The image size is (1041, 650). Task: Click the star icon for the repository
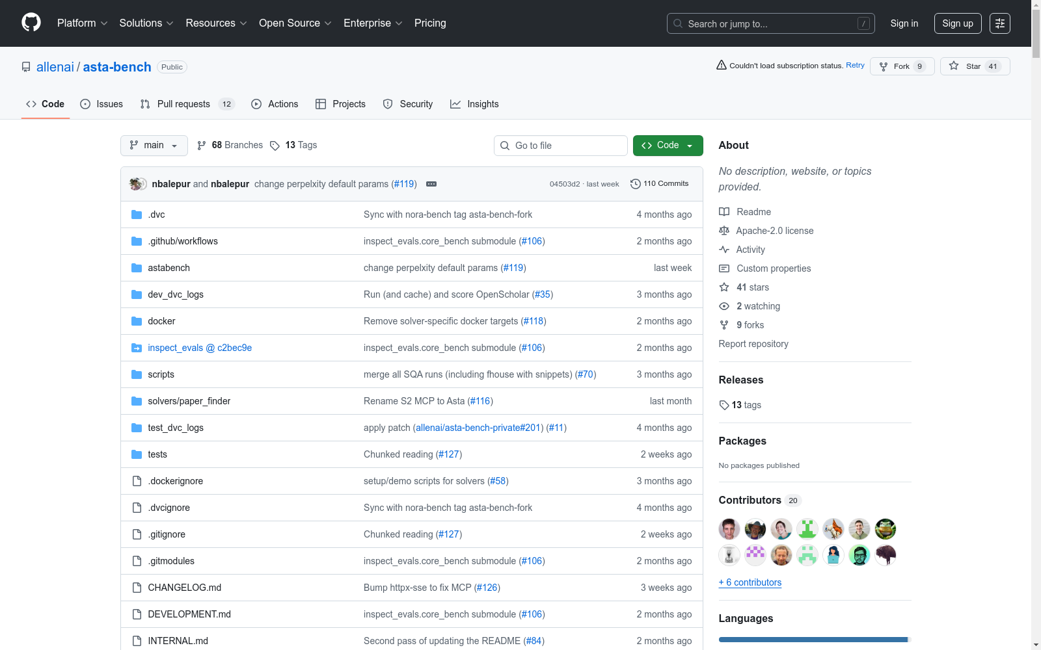pos(954,66)
